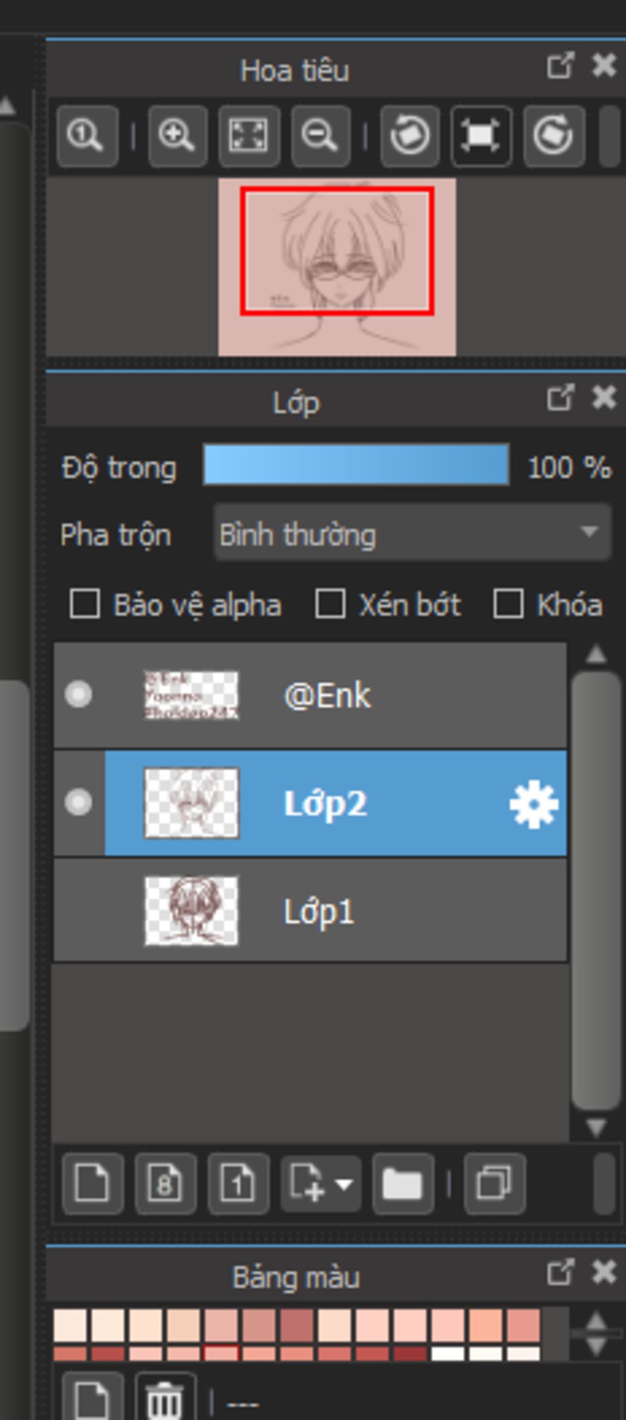Rotate the canvas right in navigator

pyautogui.click(x=553, y=136)
